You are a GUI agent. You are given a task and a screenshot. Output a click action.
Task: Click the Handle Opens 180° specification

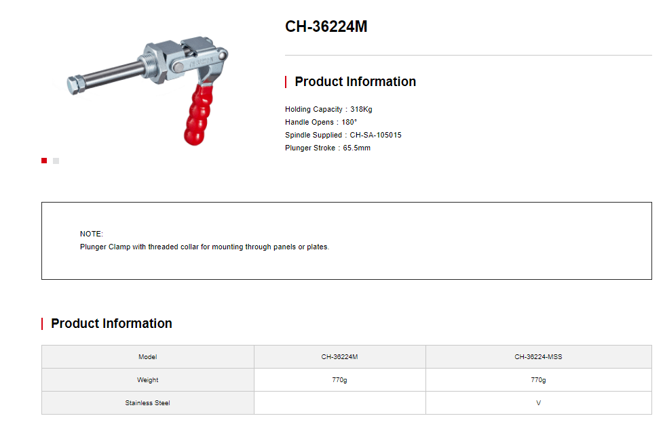point(321,122)
